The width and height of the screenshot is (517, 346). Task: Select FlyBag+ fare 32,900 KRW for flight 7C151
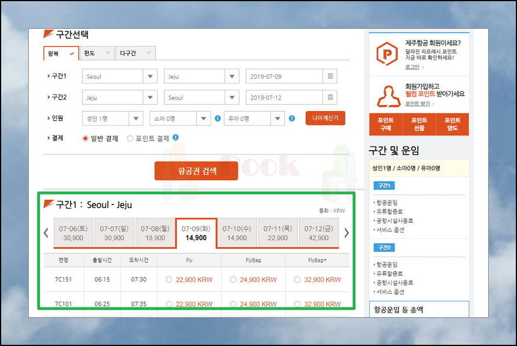click(x=297, y=280)
